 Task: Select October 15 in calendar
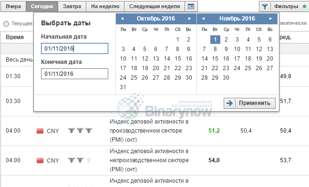pyautogui.click(x=178, y=59)
